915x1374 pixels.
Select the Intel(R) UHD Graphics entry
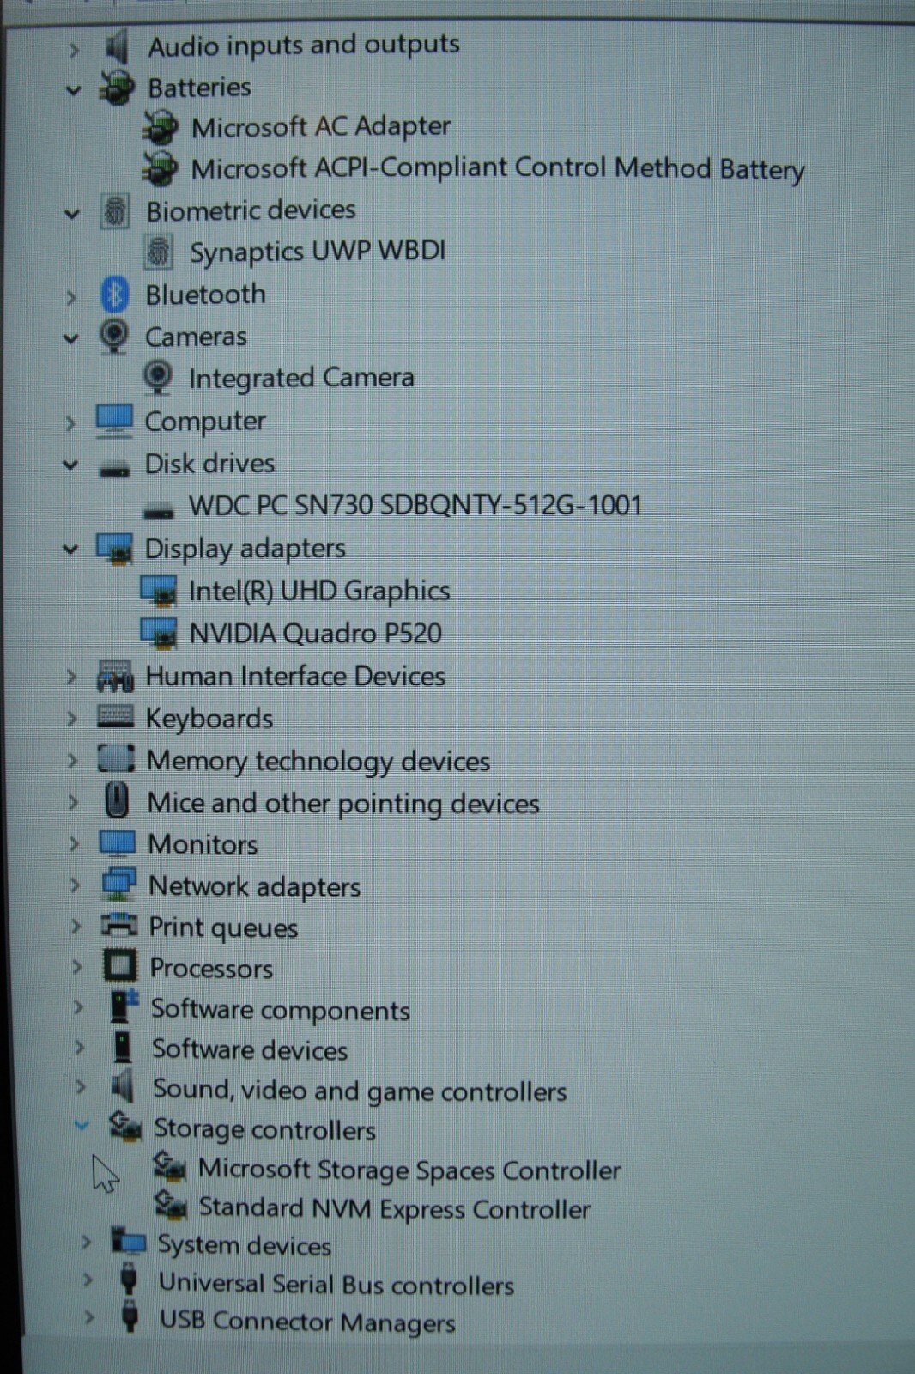pyautogui.click(x=318, y=592)
